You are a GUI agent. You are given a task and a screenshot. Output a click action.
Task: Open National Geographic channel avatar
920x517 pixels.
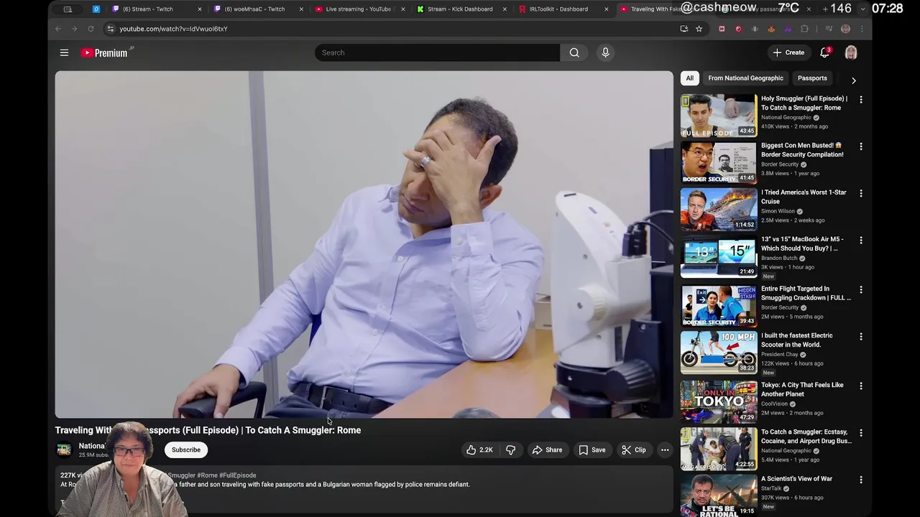tap(64, 450)
